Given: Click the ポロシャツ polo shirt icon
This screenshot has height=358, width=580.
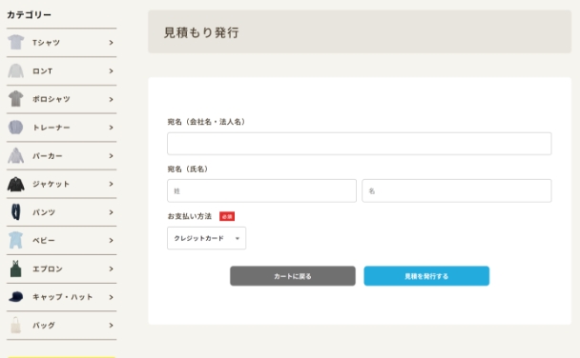Looking at the screenshot, I should [x=16, y=99].
